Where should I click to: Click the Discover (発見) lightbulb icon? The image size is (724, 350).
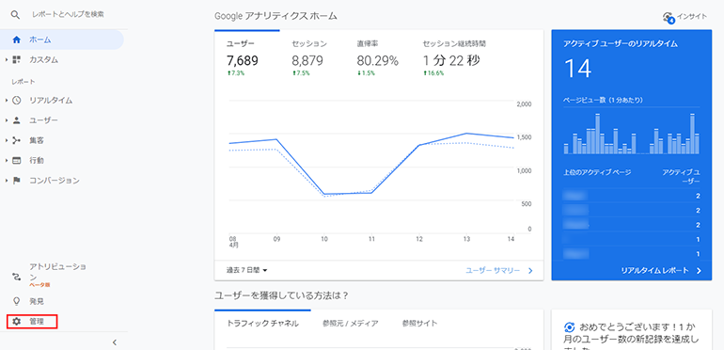pyautogui.click(x=17, y=301)
